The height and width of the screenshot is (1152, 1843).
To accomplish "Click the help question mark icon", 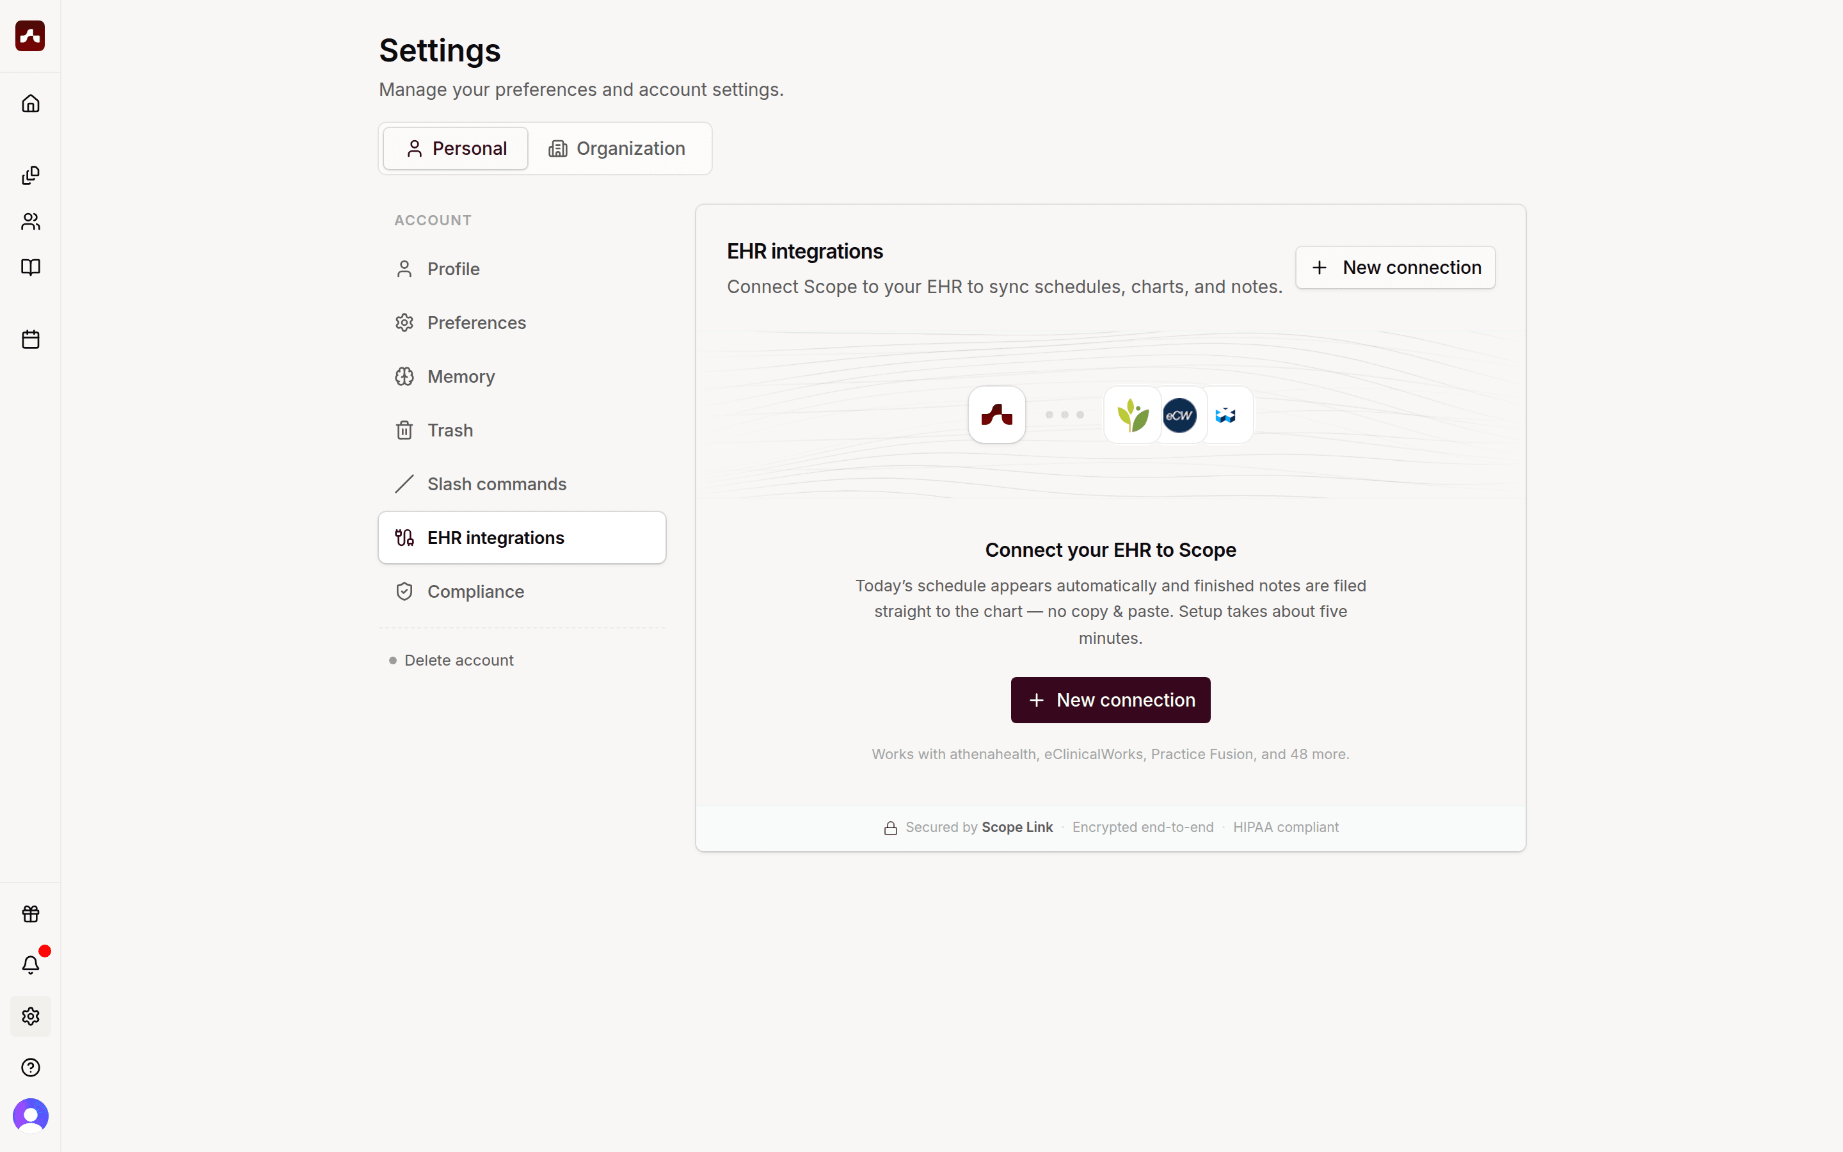I will (x=31, y=1068).
